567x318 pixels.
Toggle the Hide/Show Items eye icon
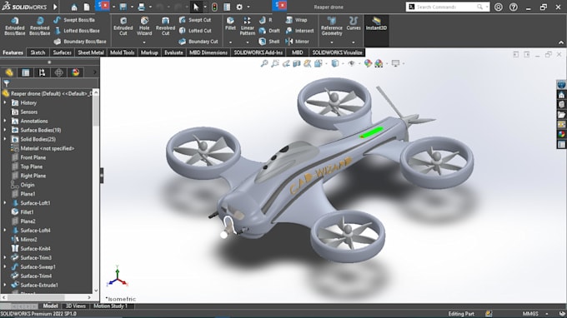coord(351,63)
